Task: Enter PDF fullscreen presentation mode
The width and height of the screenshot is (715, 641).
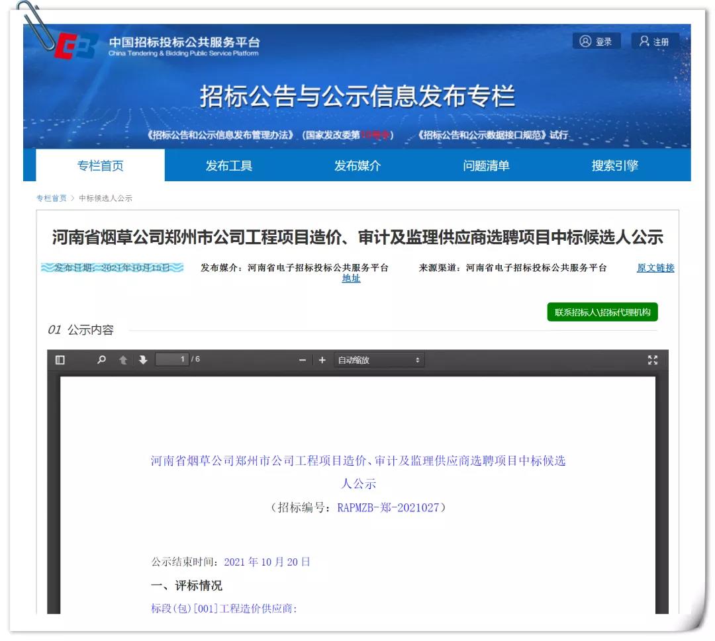Action: coord(653,360)
